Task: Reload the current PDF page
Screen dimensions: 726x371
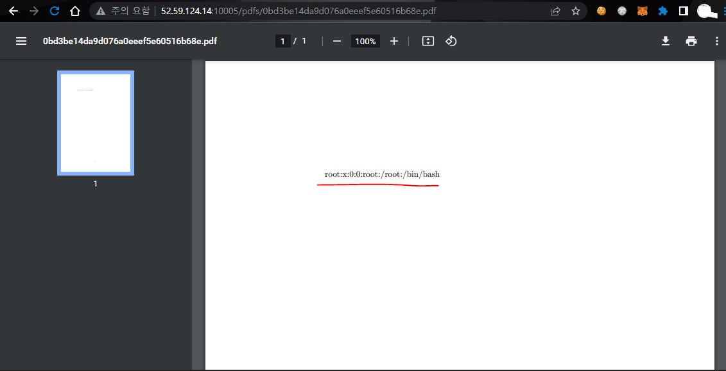Action: (x=55, y=11)
